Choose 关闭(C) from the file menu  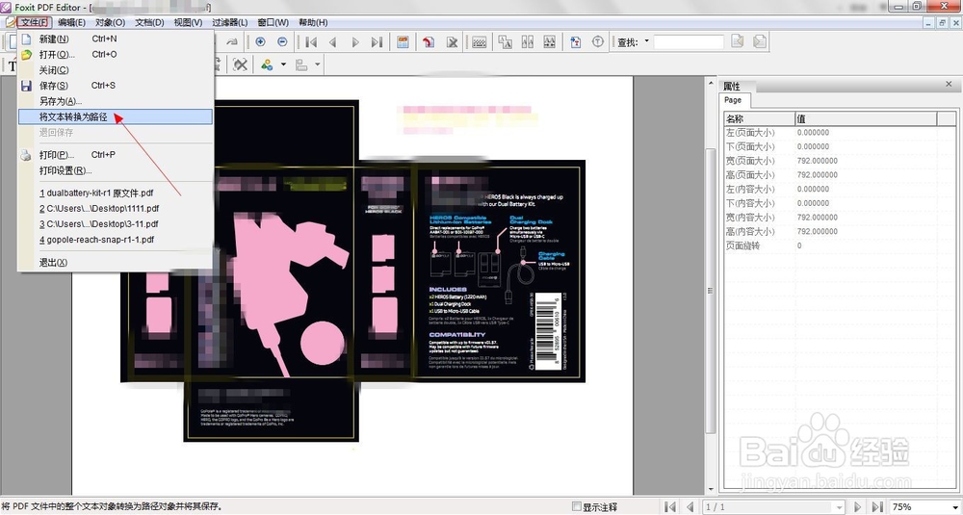[x=116, y=70]
